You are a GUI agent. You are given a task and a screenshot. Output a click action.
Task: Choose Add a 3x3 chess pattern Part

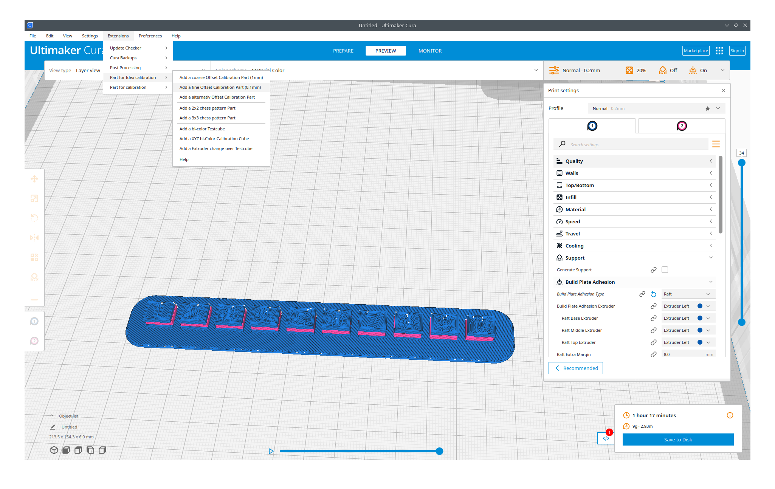(x=221, y=118)
